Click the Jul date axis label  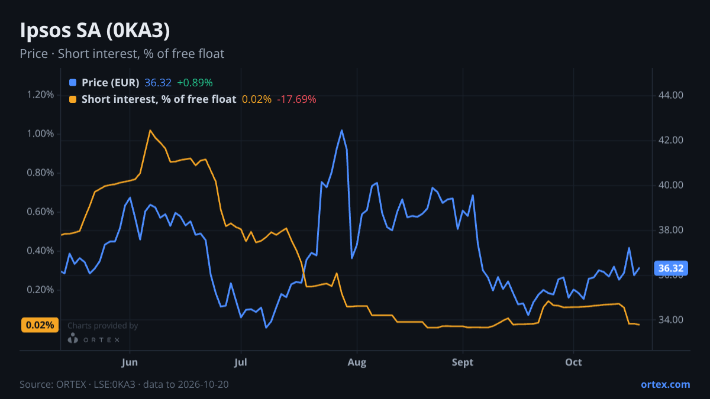point(241,362)
